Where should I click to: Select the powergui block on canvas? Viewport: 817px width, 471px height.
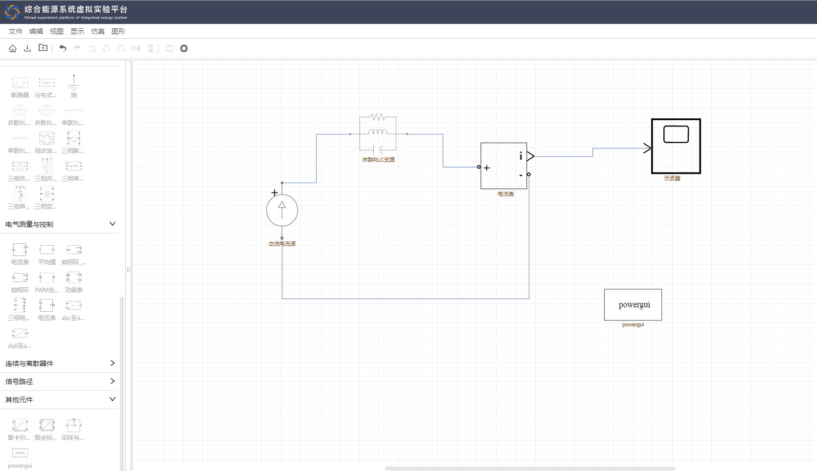click(633, 305)
